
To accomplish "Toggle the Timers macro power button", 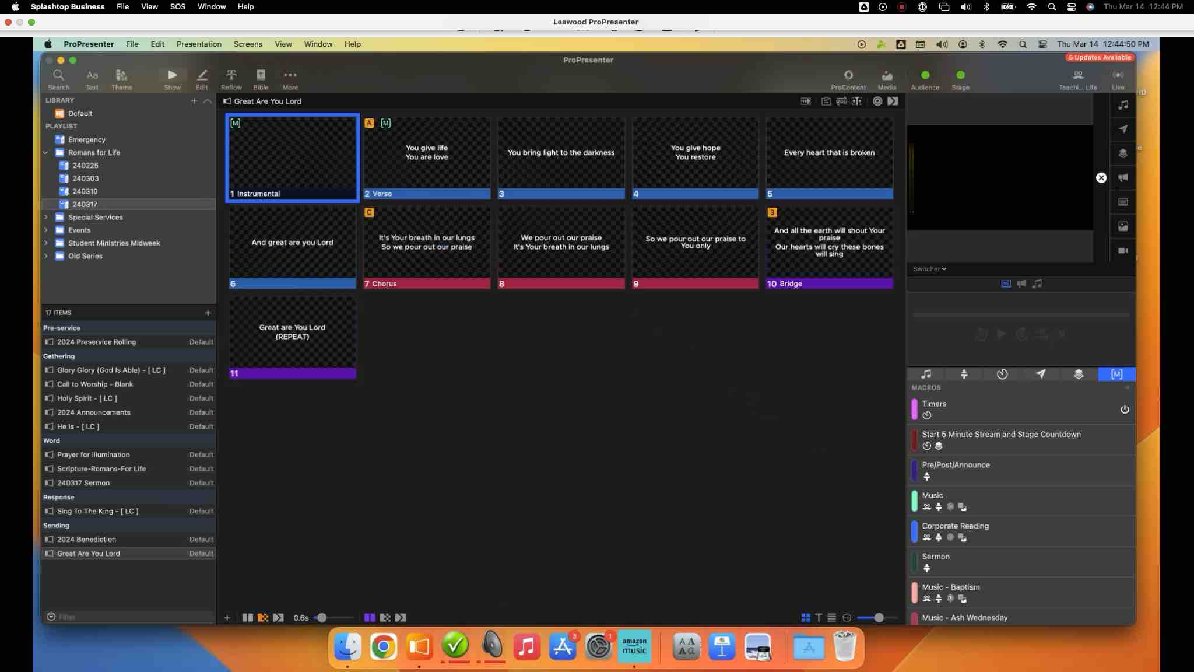I will pyautogui.click(x=1125, y=409).
